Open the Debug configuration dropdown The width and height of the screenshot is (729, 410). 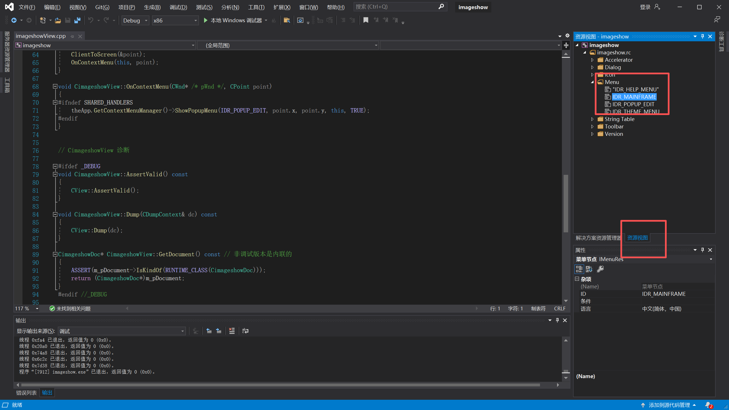point(135,20)
